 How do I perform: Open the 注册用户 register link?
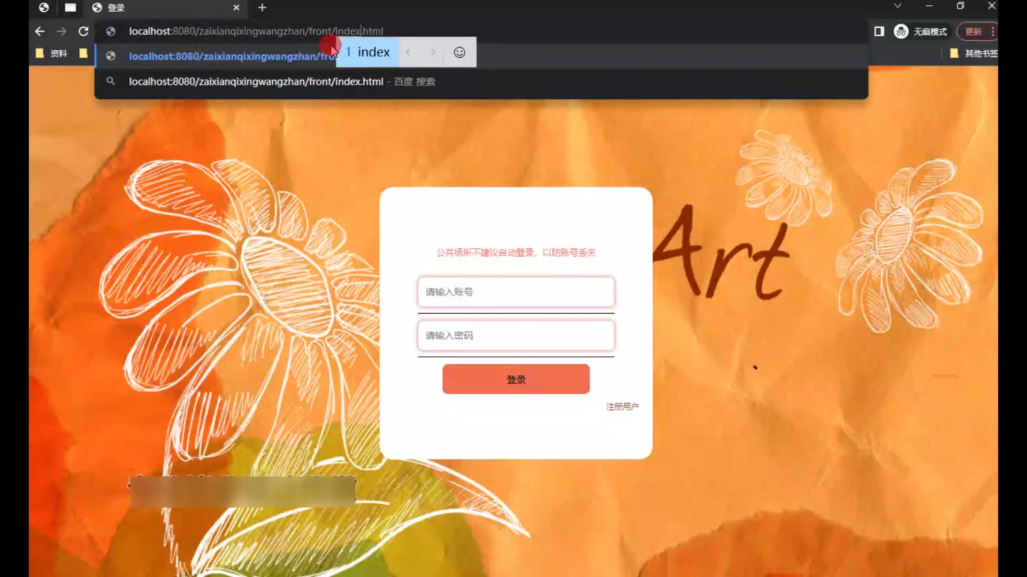point(622,407)
